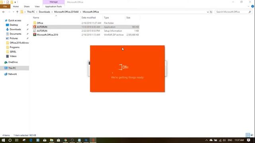The image size is (255, 143).
Task: Open the View ribbon tab
Action: [x=37, y=6]
